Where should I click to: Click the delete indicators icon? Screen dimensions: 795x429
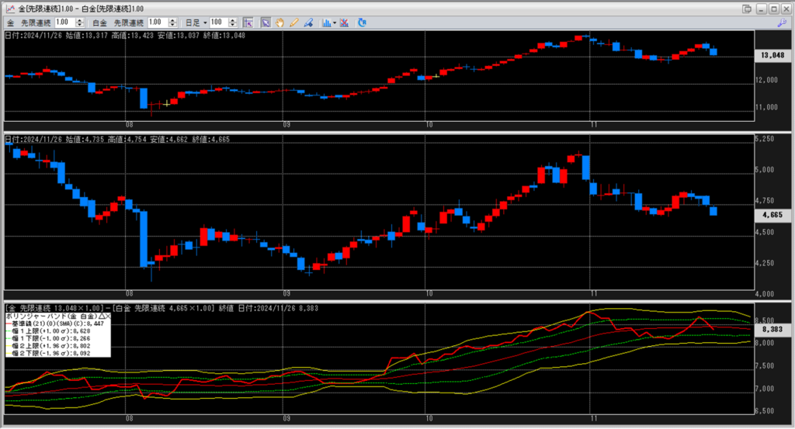tap(345, 22)
